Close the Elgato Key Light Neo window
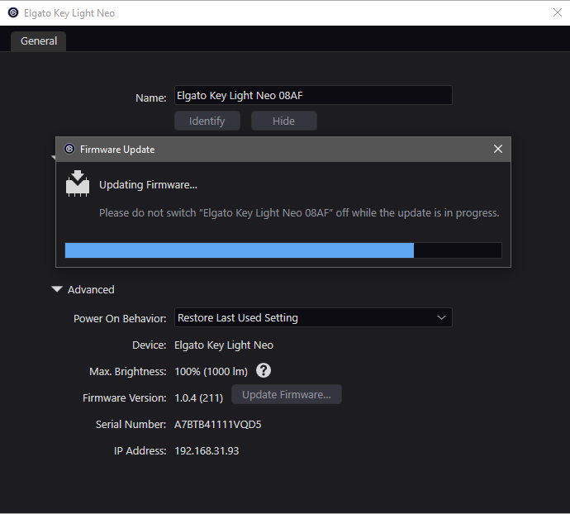Viewport: 570px width, 514px height. coord(556,12)
